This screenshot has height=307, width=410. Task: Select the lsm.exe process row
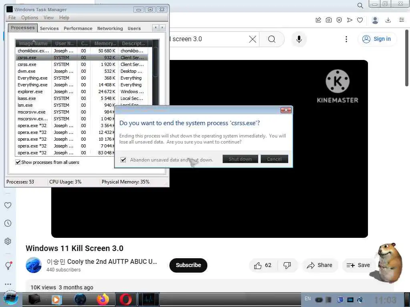coord(82,105)
